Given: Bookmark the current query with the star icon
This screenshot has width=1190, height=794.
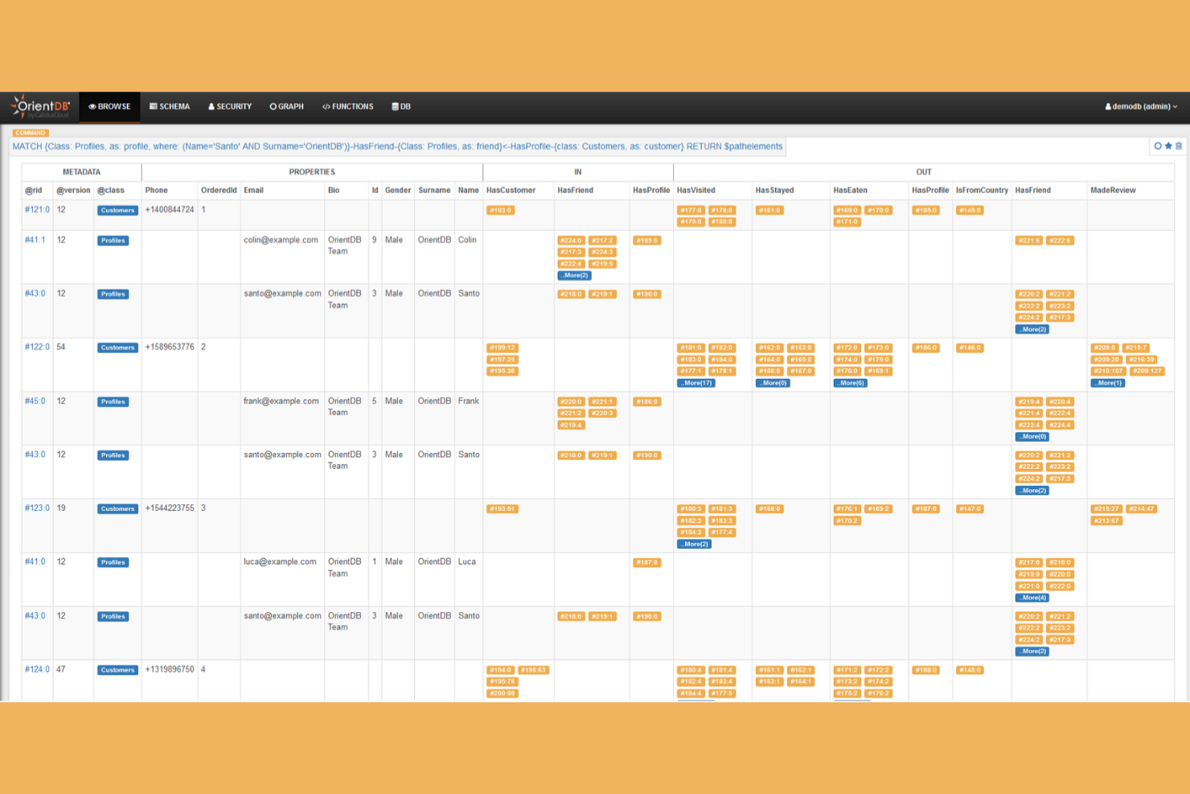Looking at the screenshot, I should [1168, 146].
